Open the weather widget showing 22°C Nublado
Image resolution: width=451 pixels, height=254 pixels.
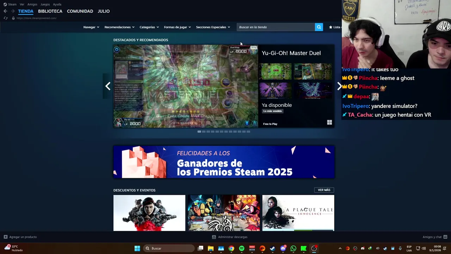coord(13,248)
